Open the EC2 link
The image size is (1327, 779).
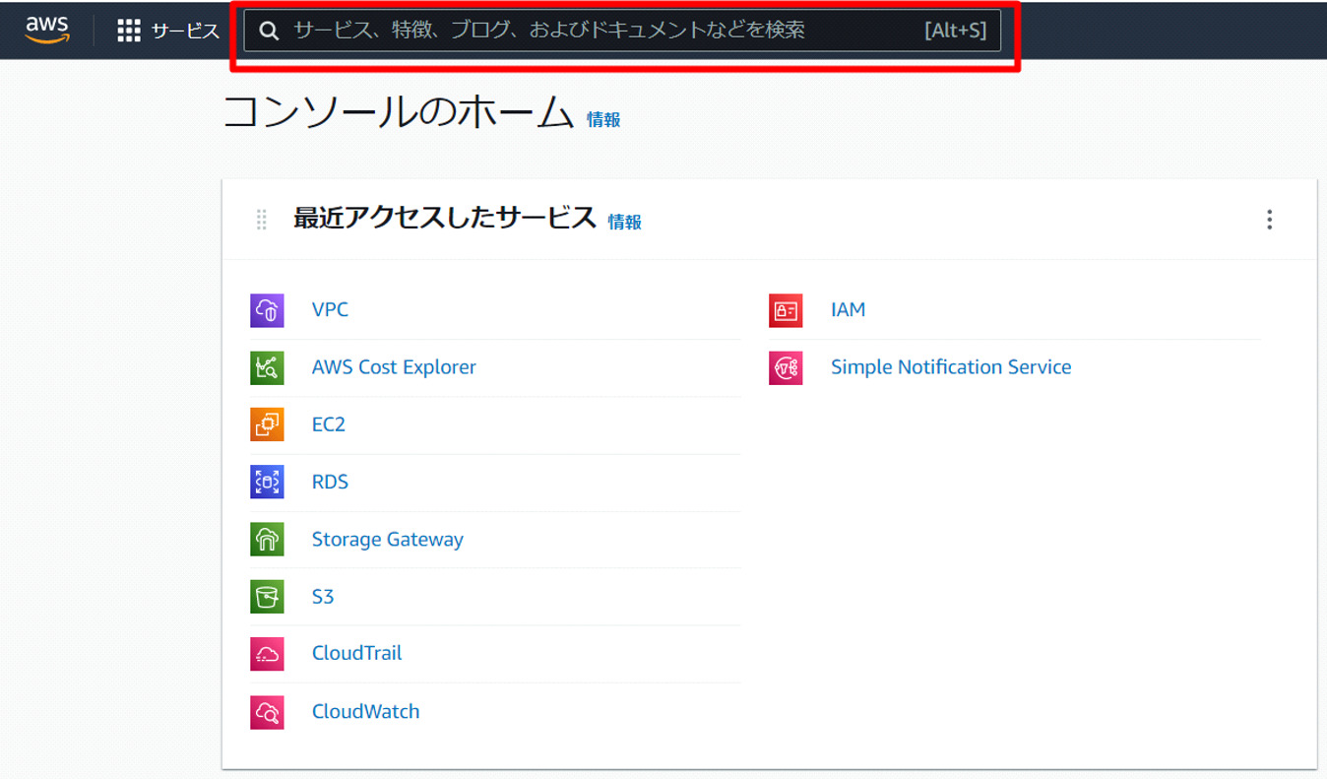(329, 424)
